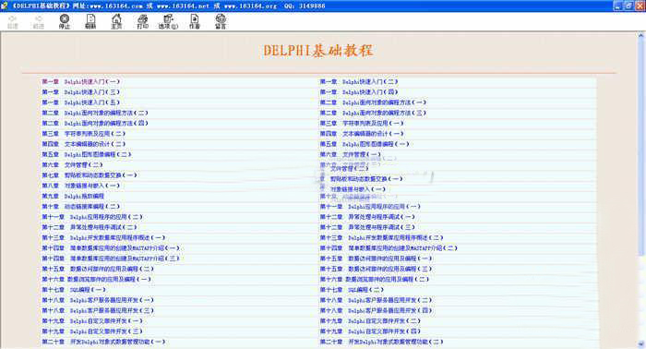Open 第一章 Delphi快速入门(一)
This screenshot has height=349, width=646.
(x=81, y=81)
